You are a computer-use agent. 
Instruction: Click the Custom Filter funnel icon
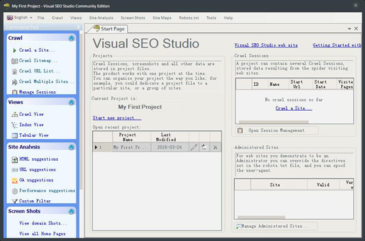pyautogui.click(x=15, y=201)
